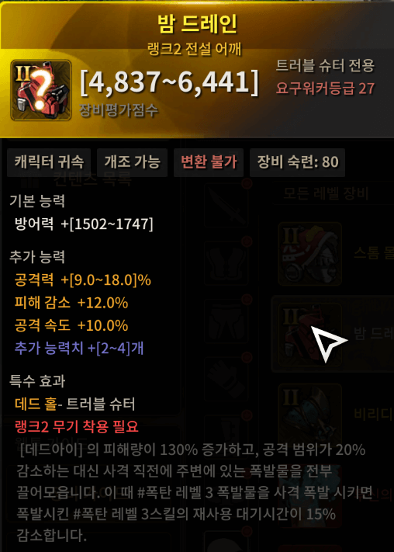The image size is (394, 552).
Task: Select the boots equipment slot icon
Action: 226,435
